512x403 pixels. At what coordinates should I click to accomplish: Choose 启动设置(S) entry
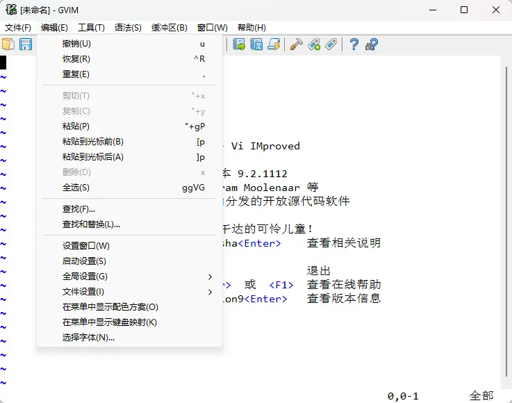(x=130, y=261)
